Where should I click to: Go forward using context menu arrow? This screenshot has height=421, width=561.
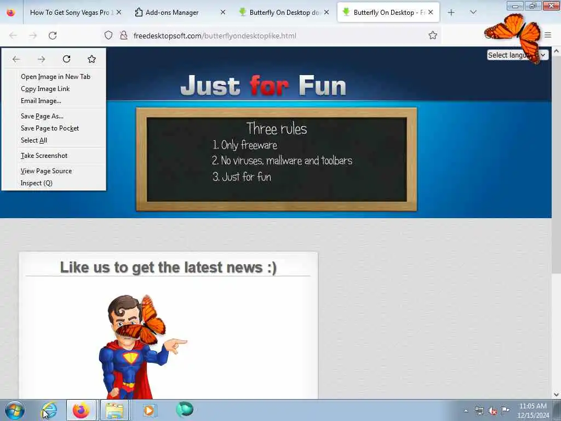[x=42, y=59]
